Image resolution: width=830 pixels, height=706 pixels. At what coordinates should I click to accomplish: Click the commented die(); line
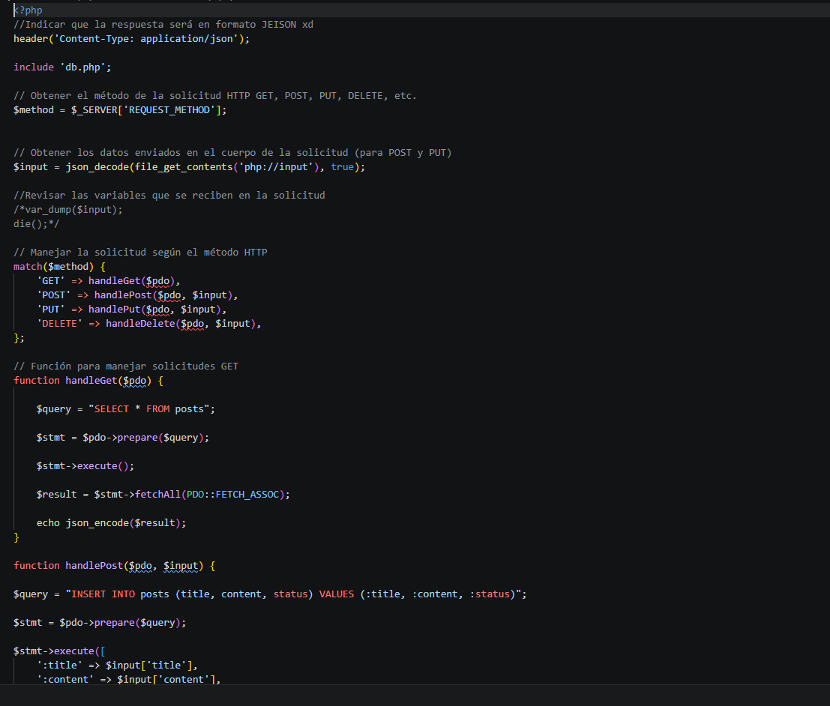click(37, 224)
